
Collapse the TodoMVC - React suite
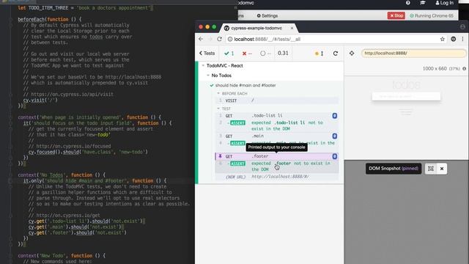coord(224,65)
